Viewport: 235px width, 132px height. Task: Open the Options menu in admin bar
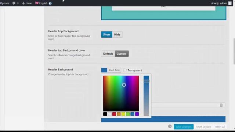click(x=4, y=3)
